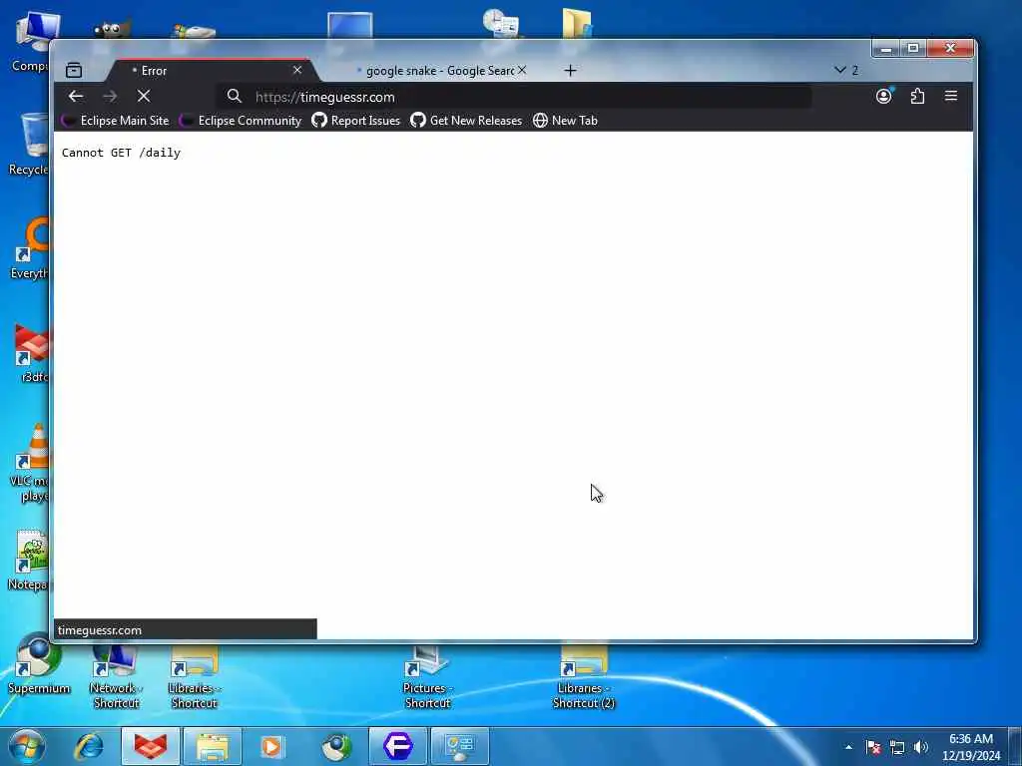
Task: Open New Tab bookmark
Action: pos(565,121)
